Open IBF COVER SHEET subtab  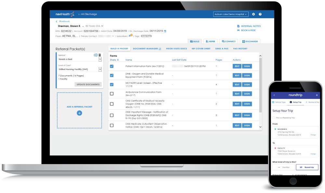point(201,49)
